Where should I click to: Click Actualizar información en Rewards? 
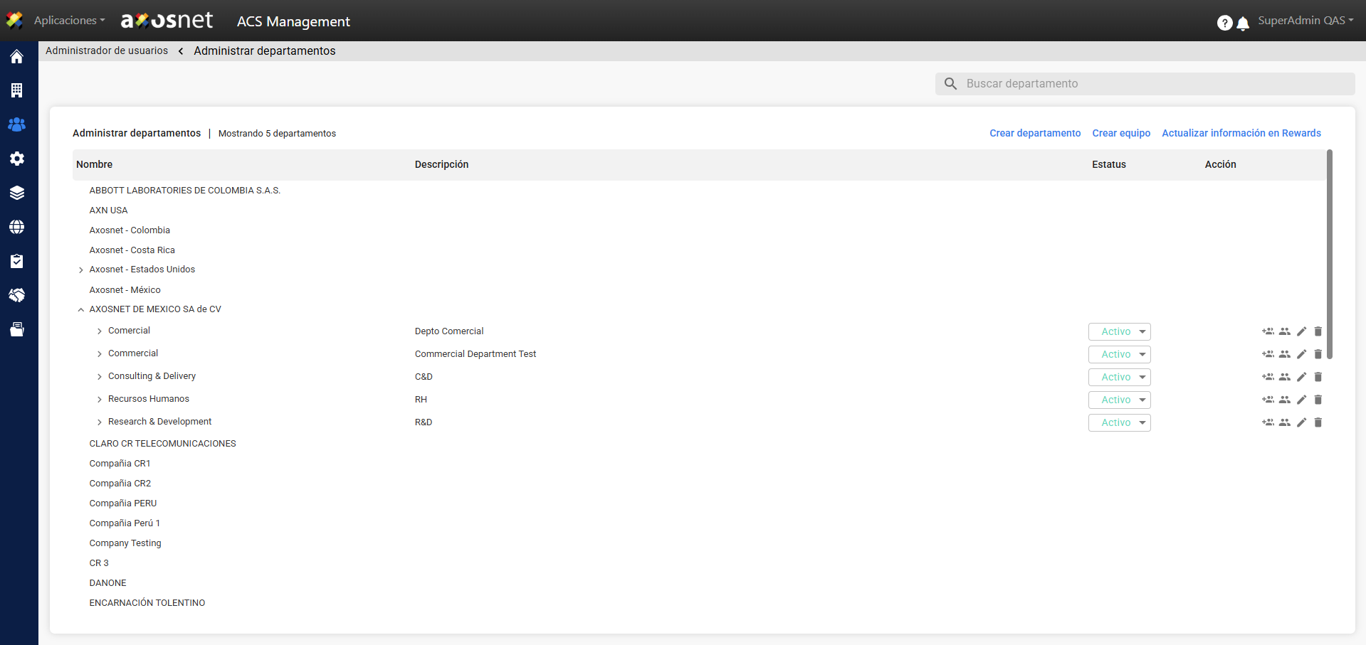(x=1241, y=133)
